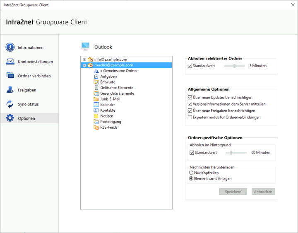Image resolution: width=298 pixels, height=233 pixels.
Task: Collapse the mueller@example.com account tree
Action: (84, 65)
